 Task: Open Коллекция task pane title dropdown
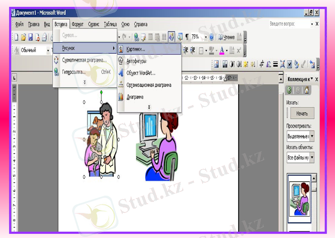pyautogui.click(x=312, y=79)
